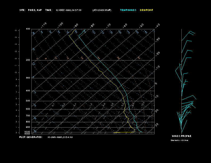Click the 15 km height scale label
Screen dimensions: 211x163
(16, 37)
